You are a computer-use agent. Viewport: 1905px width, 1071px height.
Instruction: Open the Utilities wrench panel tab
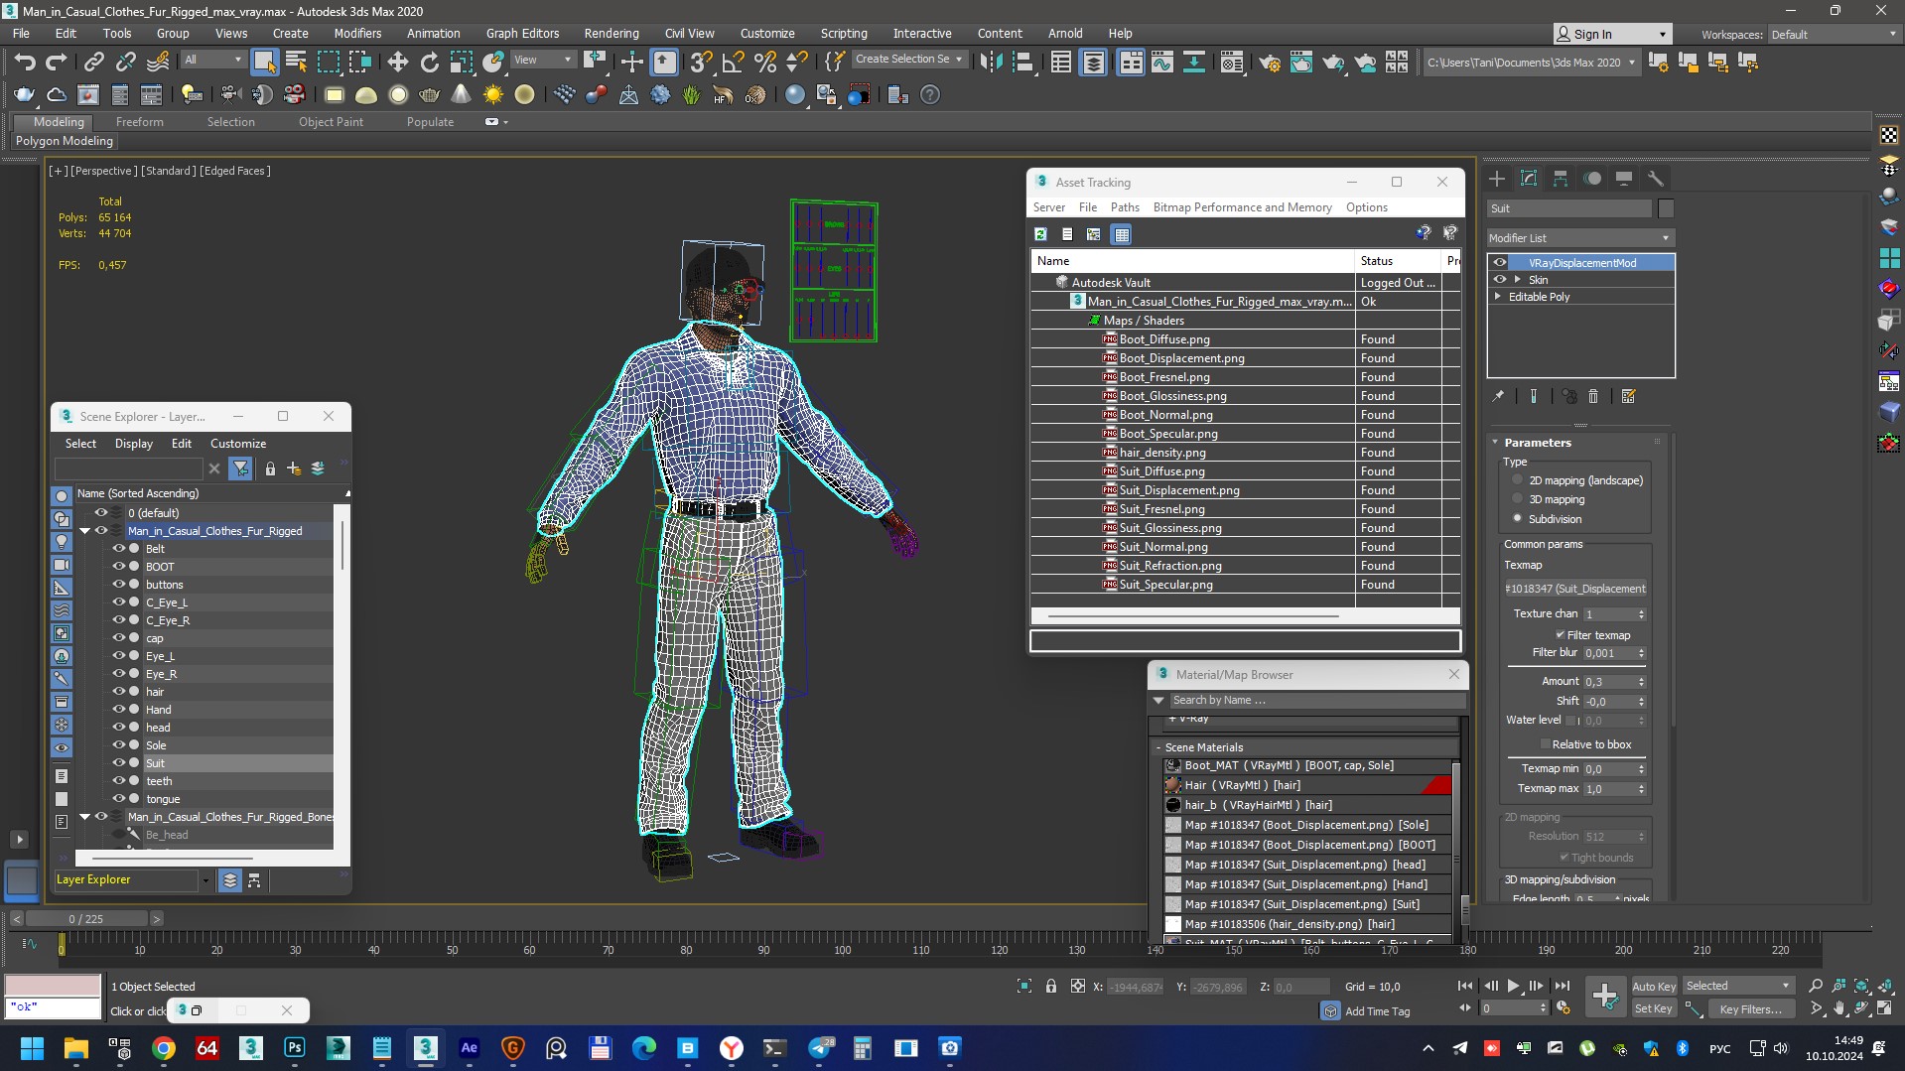click(1655, 179)
